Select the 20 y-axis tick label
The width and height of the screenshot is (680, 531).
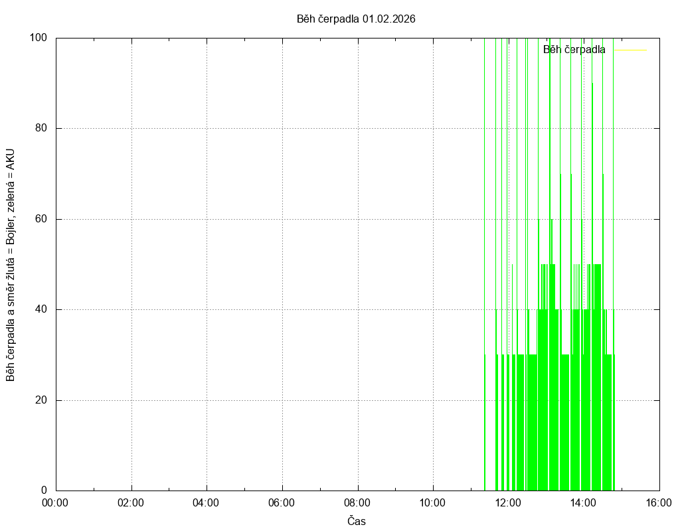pos(41,400)
